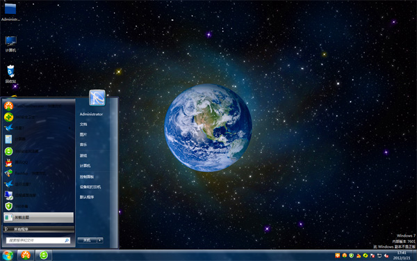Open 音乐 Music in Start menu

(83, 145)
